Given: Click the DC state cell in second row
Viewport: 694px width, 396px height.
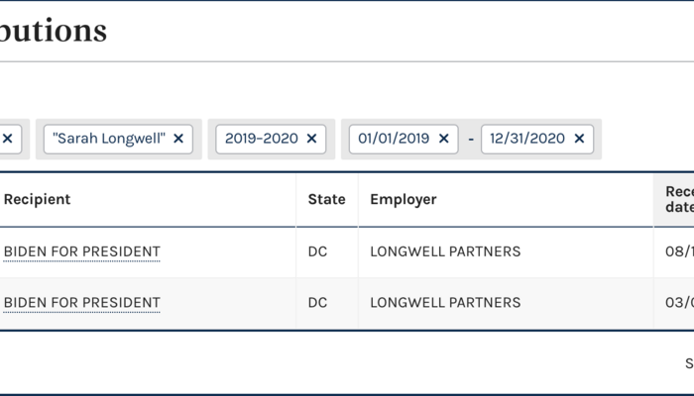Looking at the screenshot, I should tap(317, 303).
